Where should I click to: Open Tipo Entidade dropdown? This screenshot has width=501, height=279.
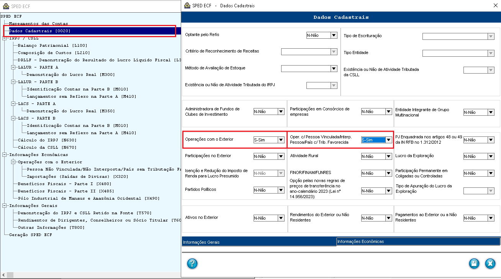[491, 53]
